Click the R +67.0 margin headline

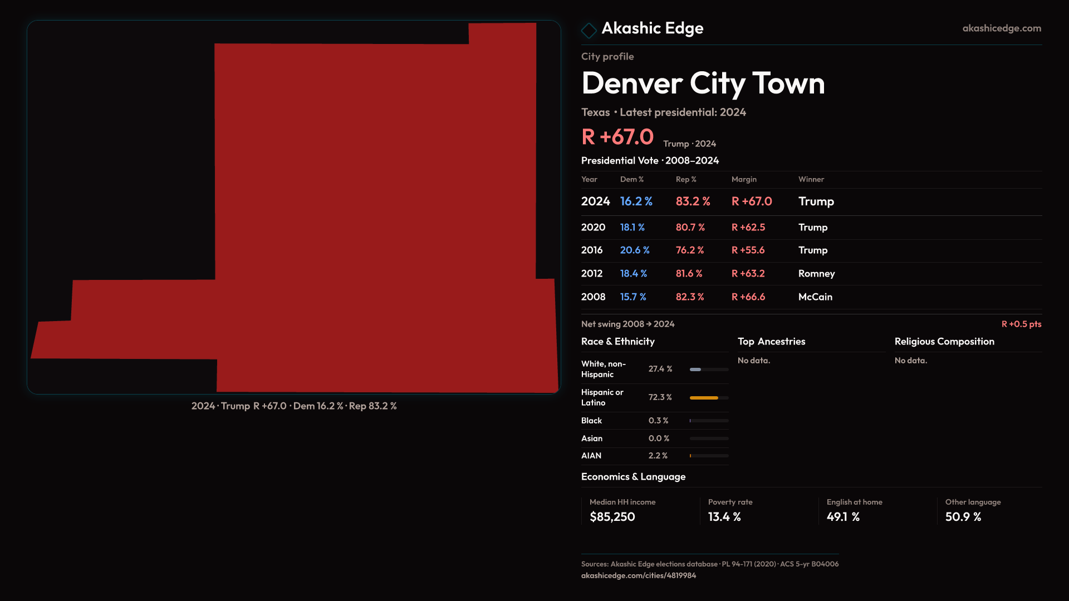(x=617, y=137)
